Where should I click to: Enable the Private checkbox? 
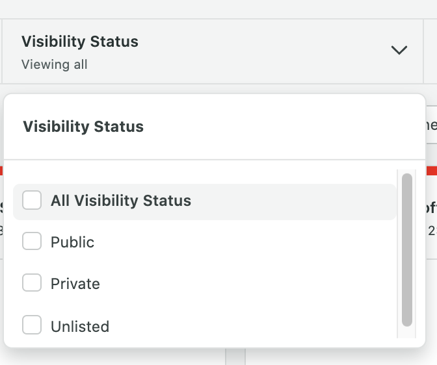(x=32, y=283)
